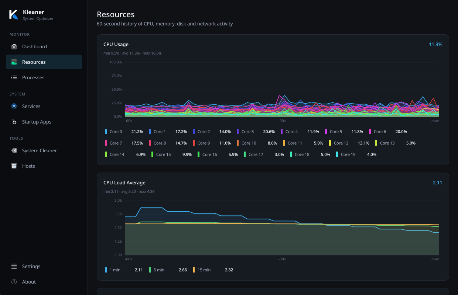Screen dimensions: 458x295
Task: Click the About info icon
Action: pyautogui.click(x=14, y=282)
